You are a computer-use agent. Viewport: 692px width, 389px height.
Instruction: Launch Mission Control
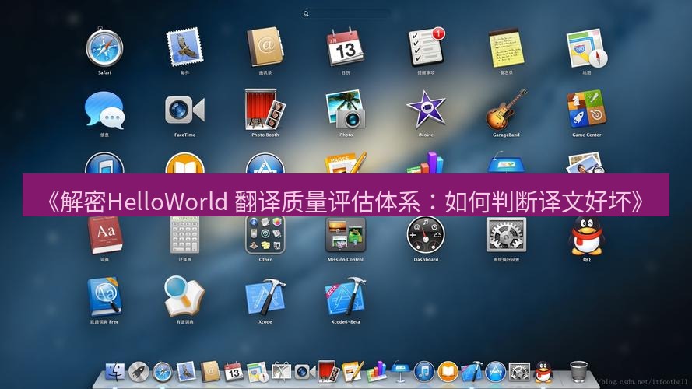(x=346, y=235)
